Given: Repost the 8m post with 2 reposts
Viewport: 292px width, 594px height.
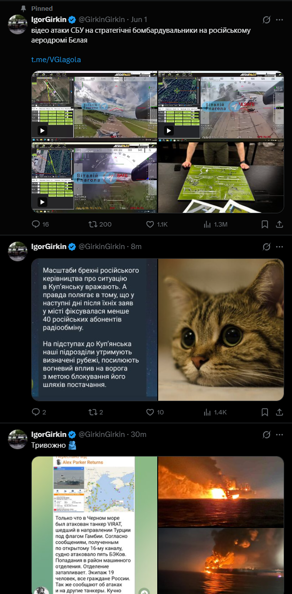Looking at the screenshot, I should [x=95, y=412].
